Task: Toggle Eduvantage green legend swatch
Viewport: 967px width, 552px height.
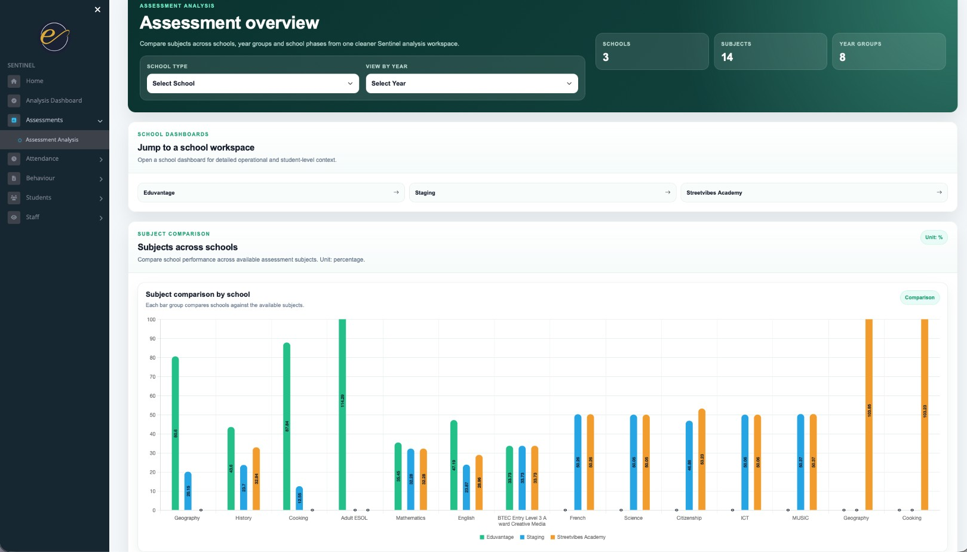Action: click(x=482, y=537)
